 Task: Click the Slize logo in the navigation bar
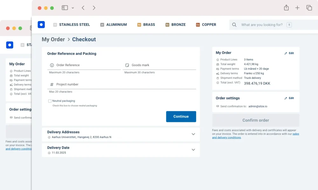[x=41, y=24]
